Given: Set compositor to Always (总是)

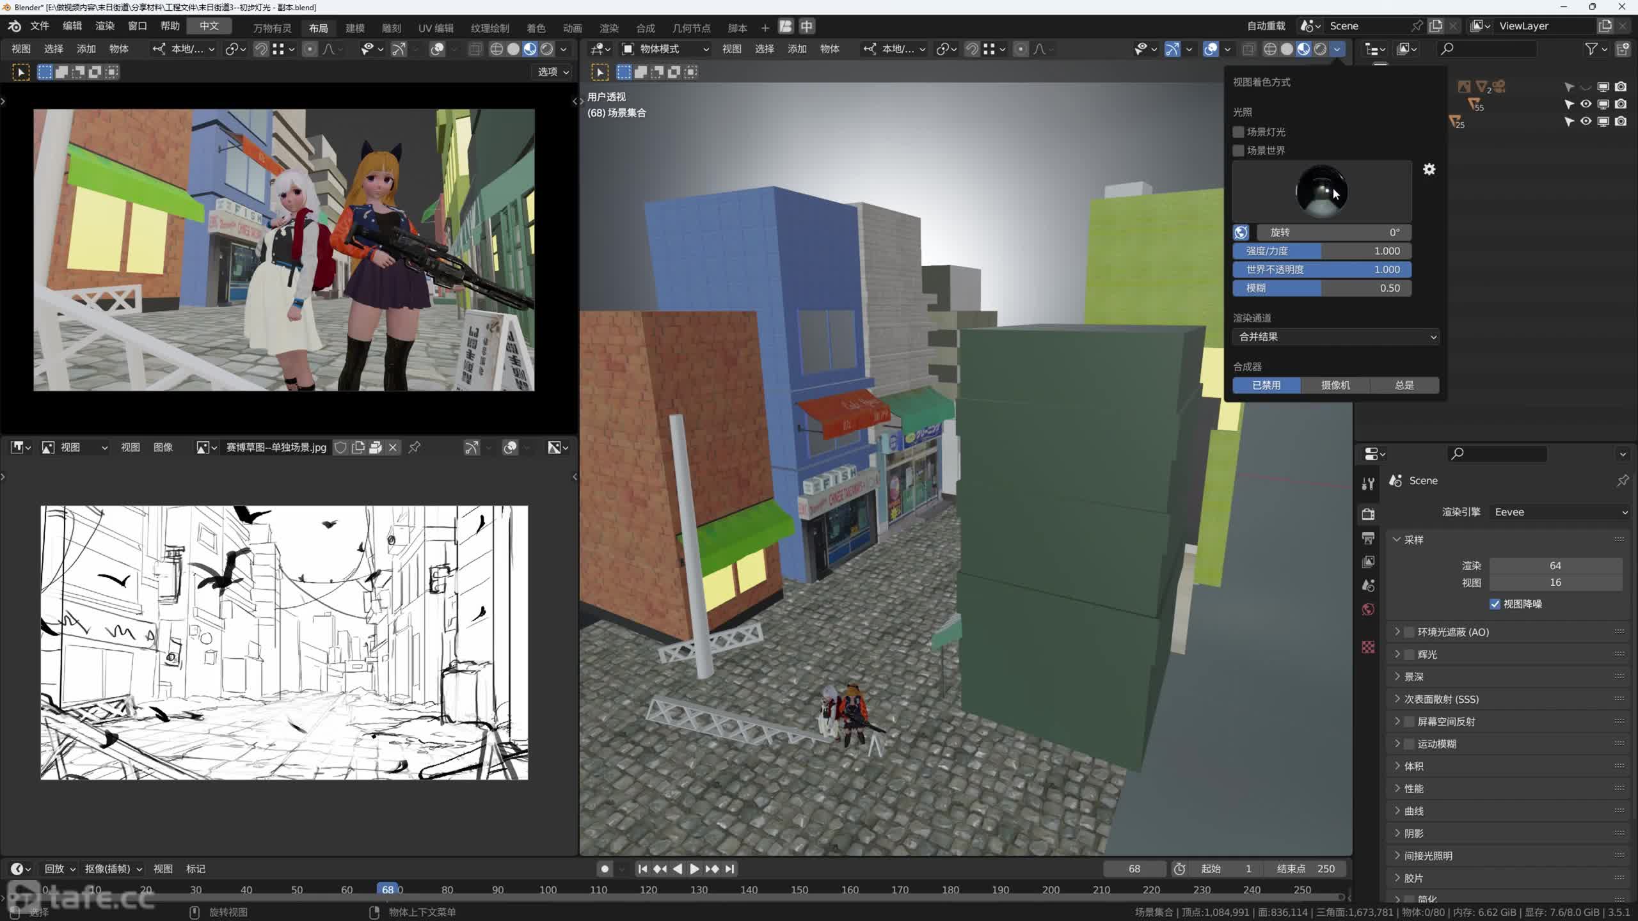Looking at the screenshot, I should point(1404,385).
